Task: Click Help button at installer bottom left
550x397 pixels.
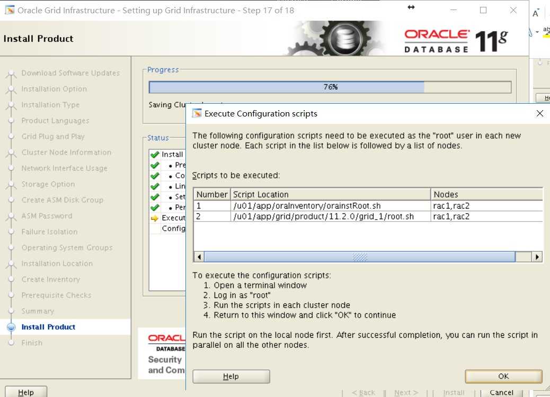Action: tap(26, 392)
